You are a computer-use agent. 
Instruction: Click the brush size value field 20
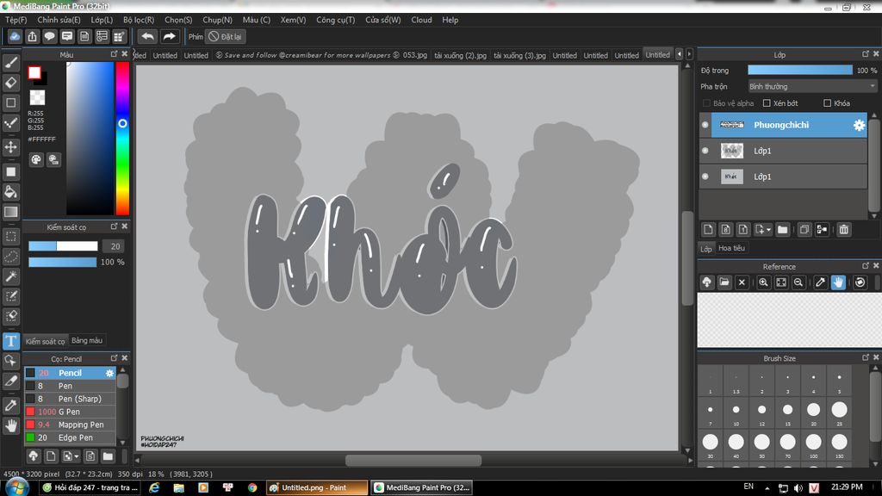click(115, 246)
